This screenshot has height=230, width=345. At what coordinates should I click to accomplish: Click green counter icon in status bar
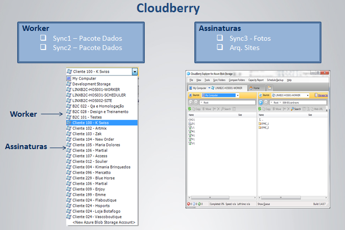tap(199, 204)
